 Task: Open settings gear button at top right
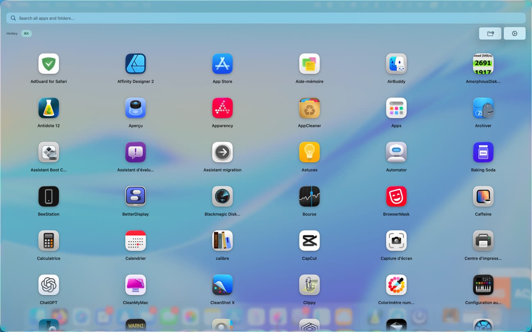coord(514,34)
